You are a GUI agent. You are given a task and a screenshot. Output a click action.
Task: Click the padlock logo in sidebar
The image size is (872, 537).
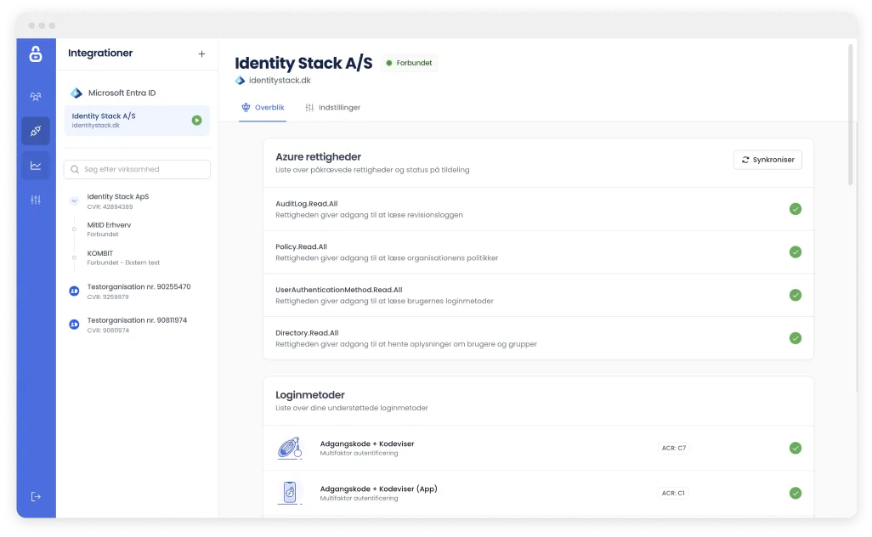click(x=36, y=54)
